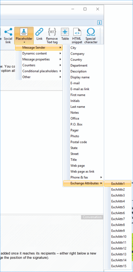This screenshot has width=133, height=272.
Task: Insert the First name placeholder
Action: click(83, 95)
